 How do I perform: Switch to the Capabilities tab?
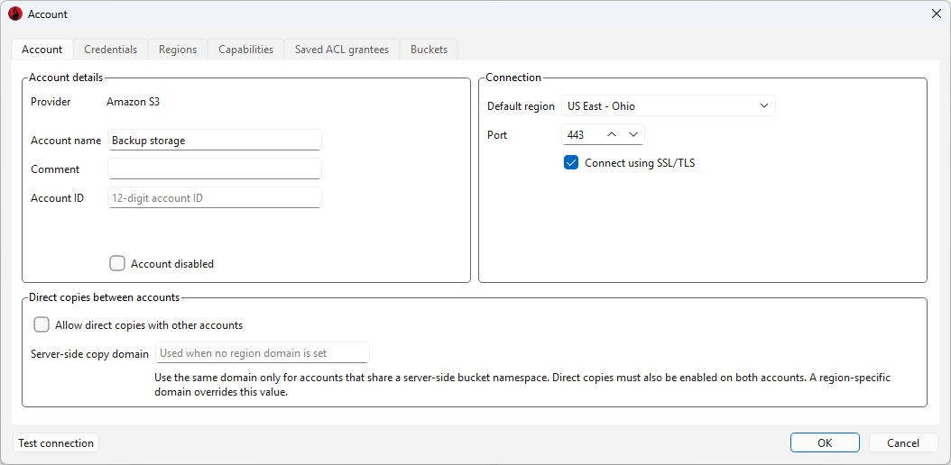[x=245, y=50]
